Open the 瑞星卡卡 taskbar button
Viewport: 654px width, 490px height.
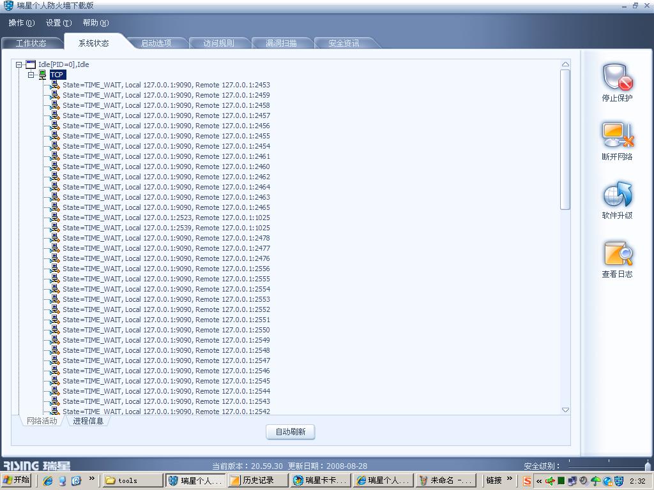pos(321,480)
